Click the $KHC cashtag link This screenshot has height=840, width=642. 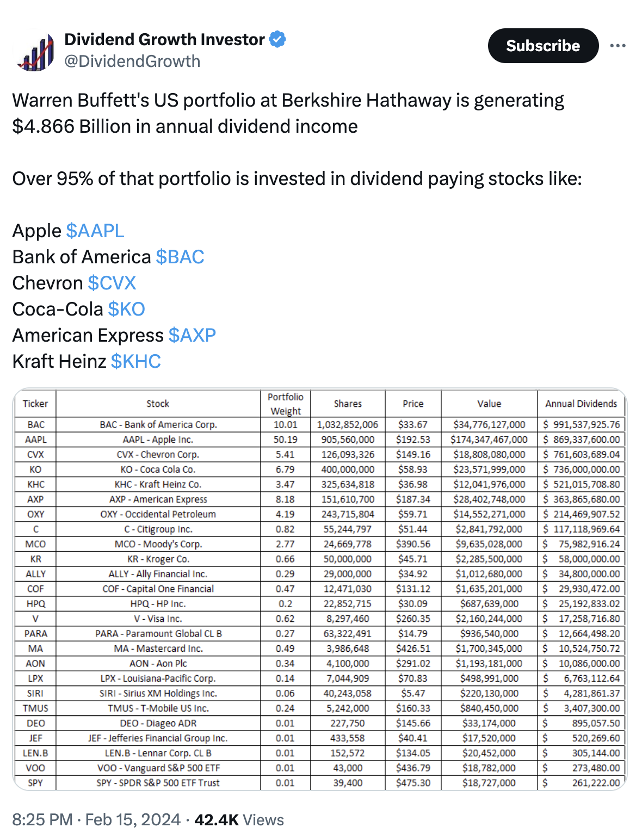tap(135, 361)
